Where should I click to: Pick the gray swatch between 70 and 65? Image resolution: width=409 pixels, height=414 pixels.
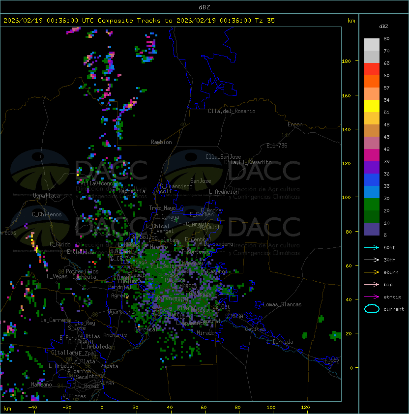[372, 57]
